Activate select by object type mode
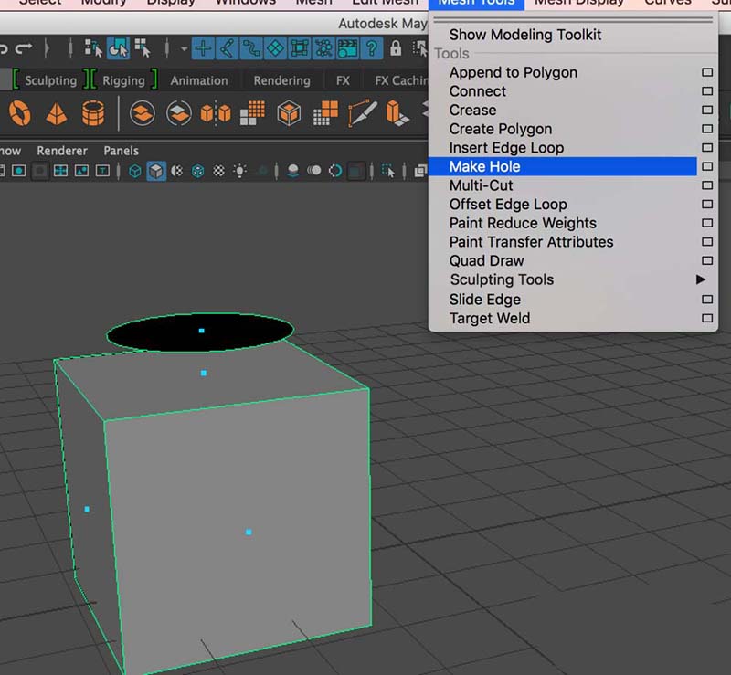Image resolution: width=731 pixels, height=675 pixels. [119, 48]
